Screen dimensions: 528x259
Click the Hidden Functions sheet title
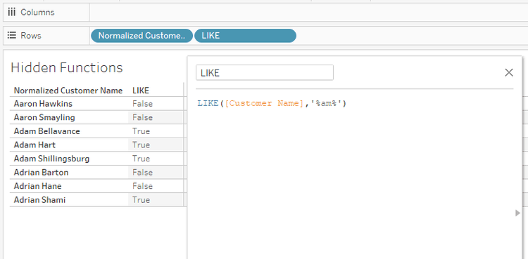[67, 67]
